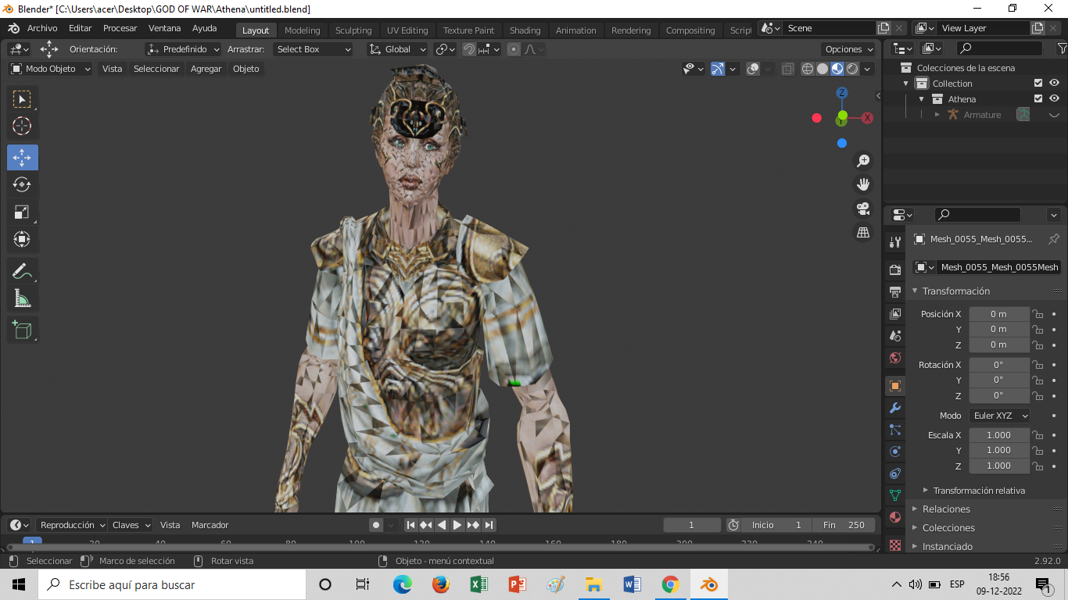This screenshot has height=600, width=1068.
Task: Select the Select Box tool in the toolbar
Action: [22, 99]
